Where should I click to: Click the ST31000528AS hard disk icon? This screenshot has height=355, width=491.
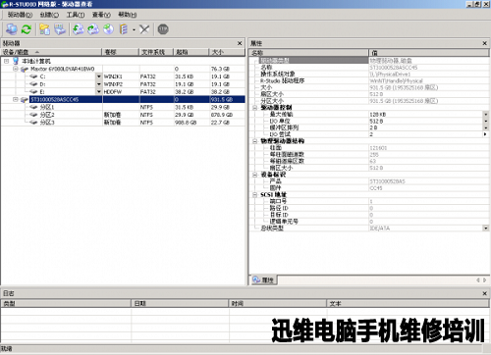pyautogui.click(x=25, y=100)
